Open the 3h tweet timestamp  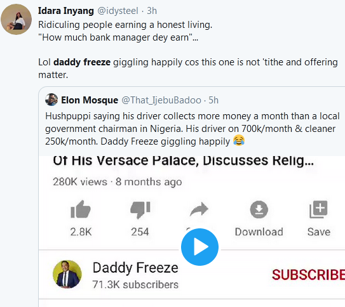pos(152,11)
